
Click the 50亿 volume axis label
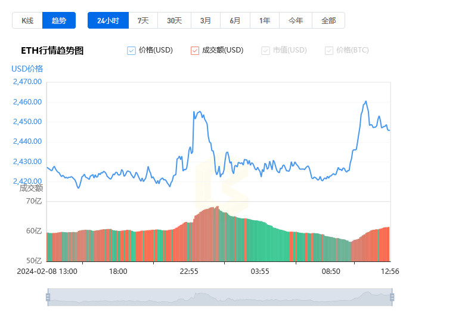pyautogui.click(x=34, y=261)
